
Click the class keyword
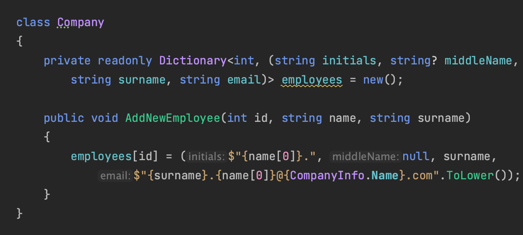pyautogui.click(x=33, y=22)
